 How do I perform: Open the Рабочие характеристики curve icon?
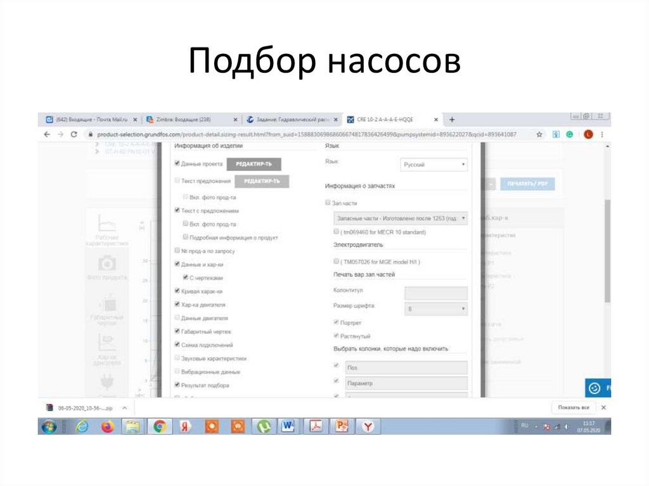pos(106,223)
